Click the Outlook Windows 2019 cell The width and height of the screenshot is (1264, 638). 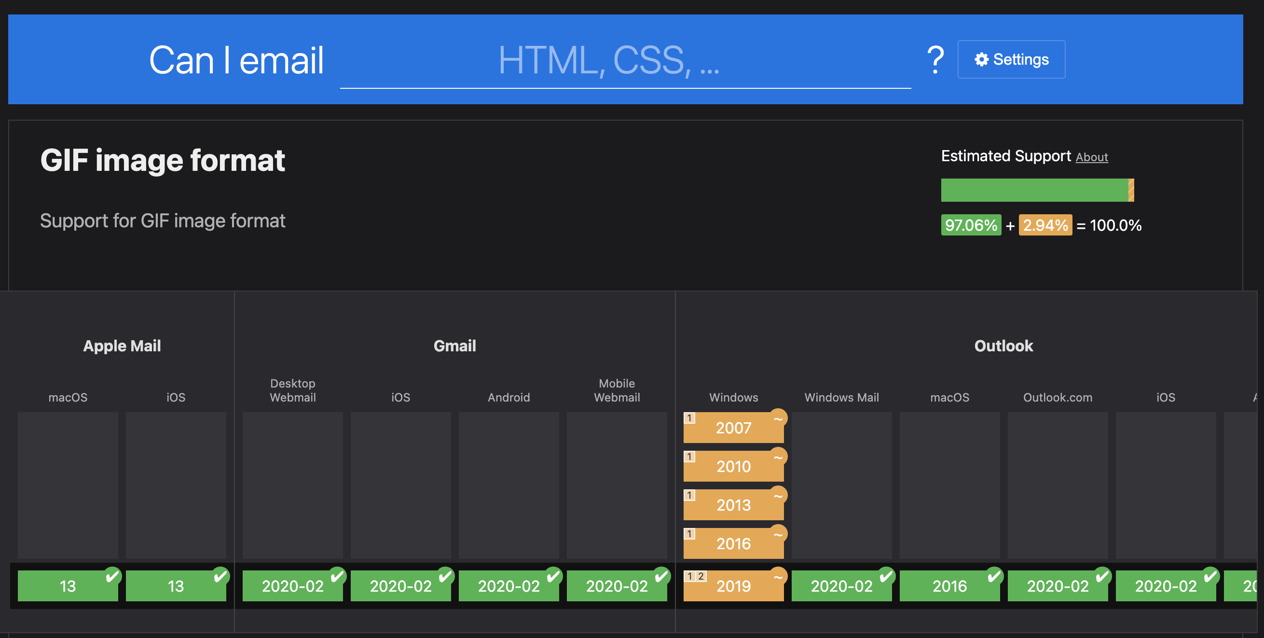[x=734, y=586]
